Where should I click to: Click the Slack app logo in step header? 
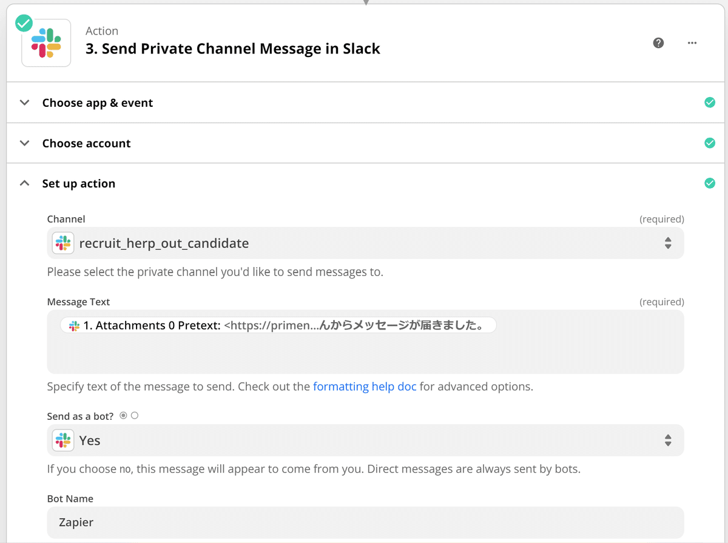tap(46, 43)
